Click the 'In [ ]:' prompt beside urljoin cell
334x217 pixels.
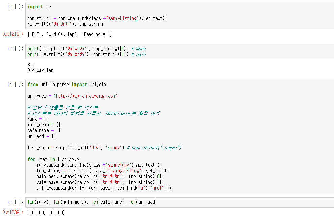16,85
